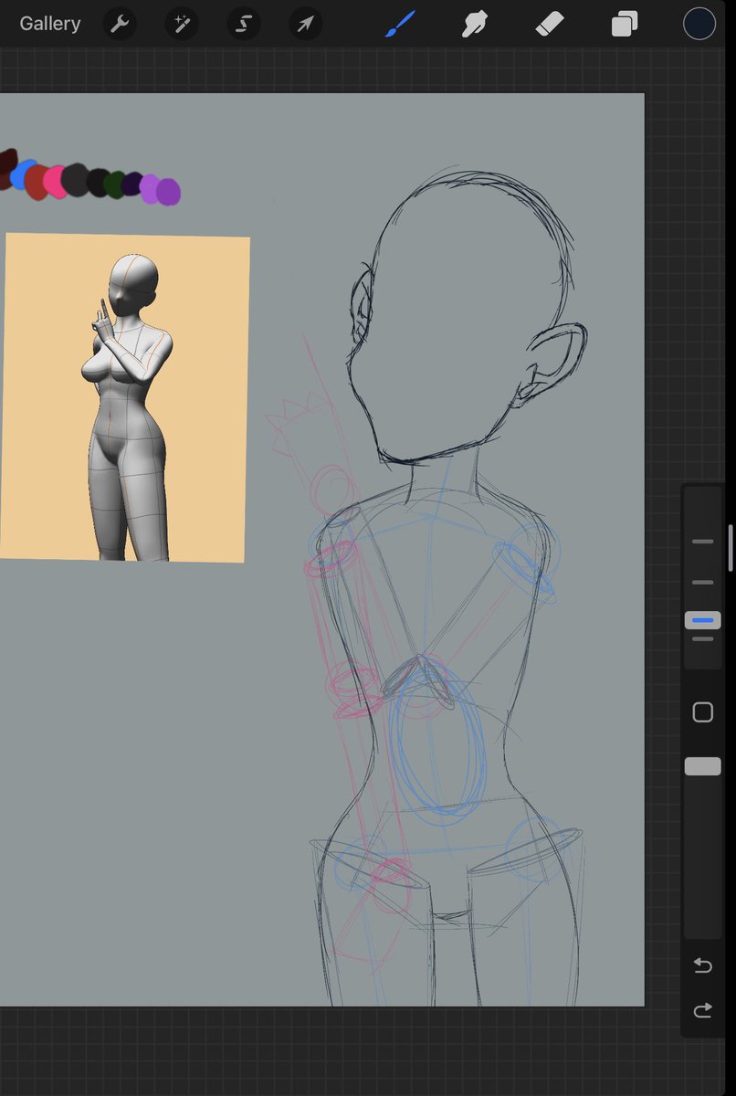Select the Eraser tool

(x=550, y=24)
